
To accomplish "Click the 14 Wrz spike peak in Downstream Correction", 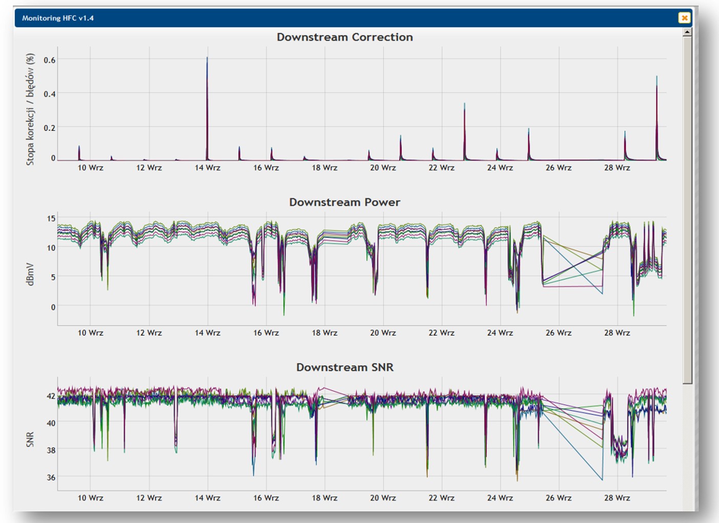I will click(207, 58).
